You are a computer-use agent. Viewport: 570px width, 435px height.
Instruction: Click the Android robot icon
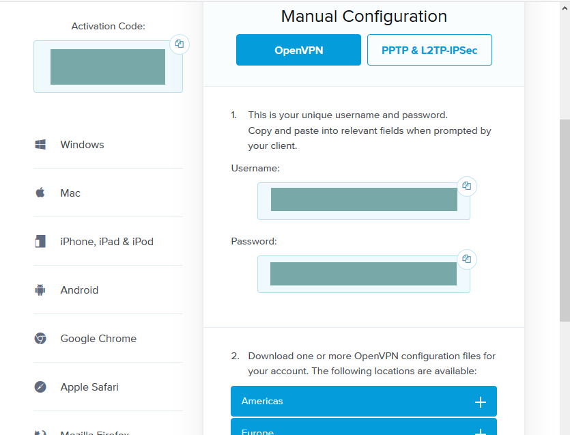[40, 290]
